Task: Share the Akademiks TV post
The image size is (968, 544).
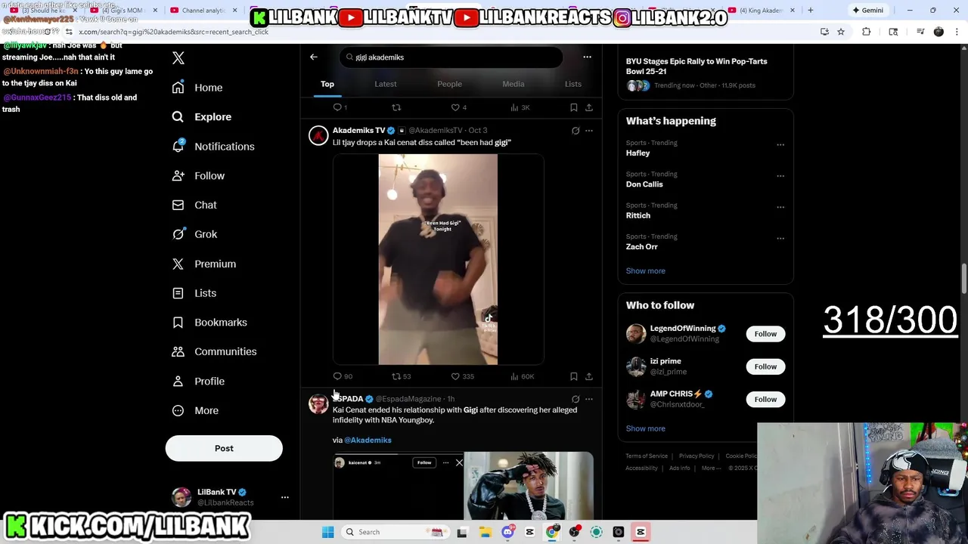Action: click(589, 376)
